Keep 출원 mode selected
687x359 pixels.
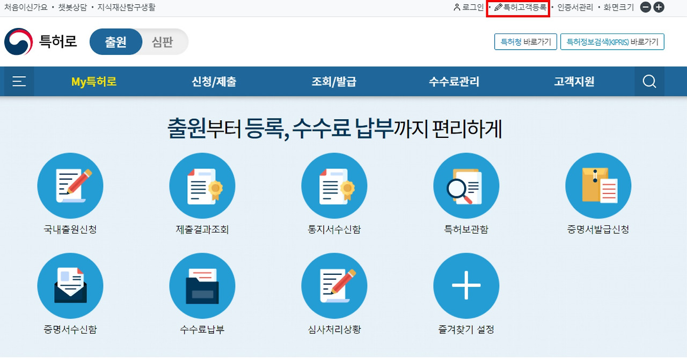coord(116,42)
